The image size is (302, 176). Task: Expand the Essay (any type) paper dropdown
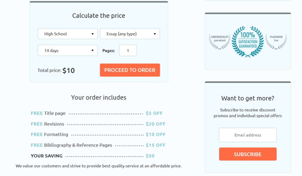point(130,34)
